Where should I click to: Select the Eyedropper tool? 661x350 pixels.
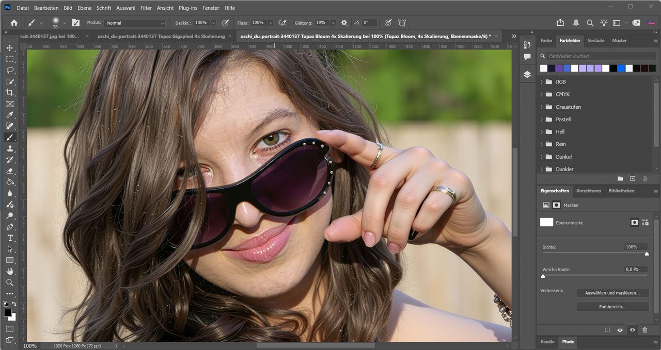(x=10, y=115)
